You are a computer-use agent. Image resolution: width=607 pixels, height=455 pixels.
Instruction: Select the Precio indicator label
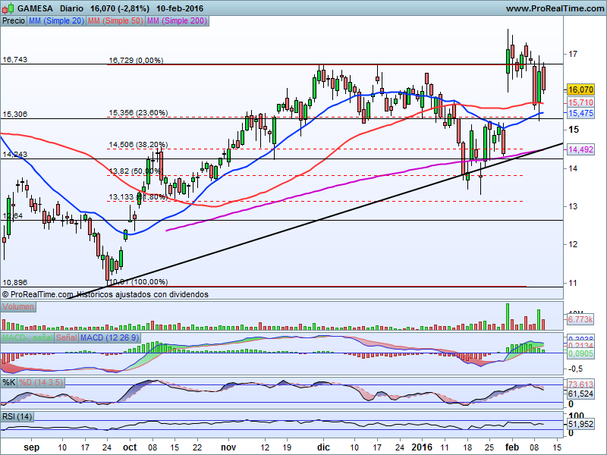(x=14, y=21)
